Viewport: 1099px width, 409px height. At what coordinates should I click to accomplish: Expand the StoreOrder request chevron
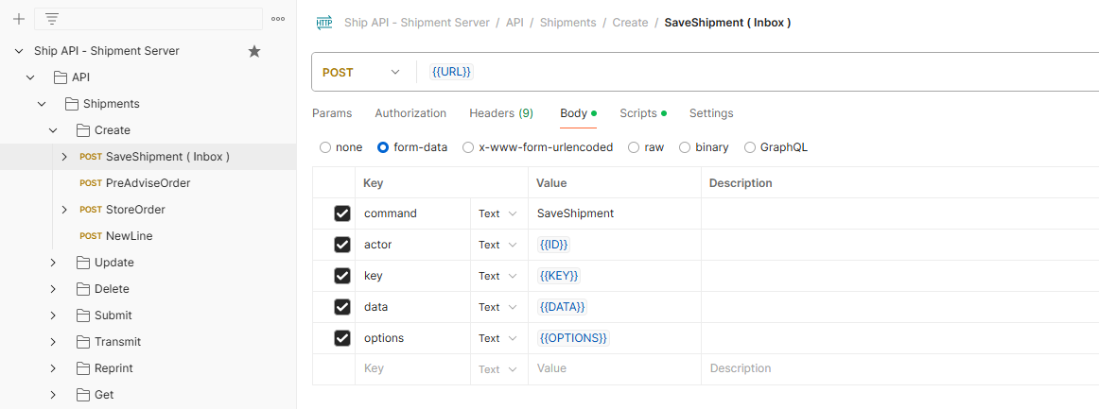[x=64, y=210]
